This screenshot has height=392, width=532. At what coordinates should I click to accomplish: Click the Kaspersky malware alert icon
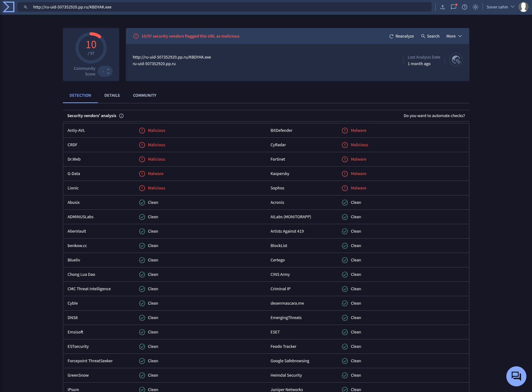345,173
